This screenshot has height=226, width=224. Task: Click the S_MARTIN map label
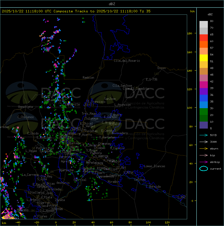point(101,156)
